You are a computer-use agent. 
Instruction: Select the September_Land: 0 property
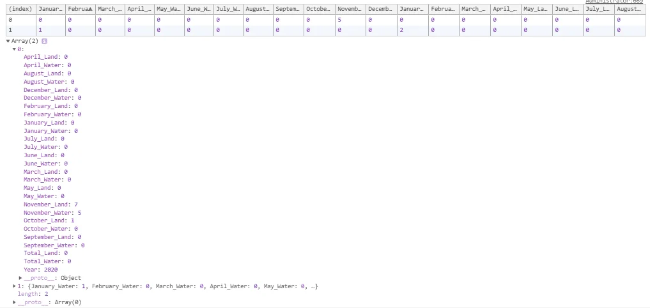52,237
